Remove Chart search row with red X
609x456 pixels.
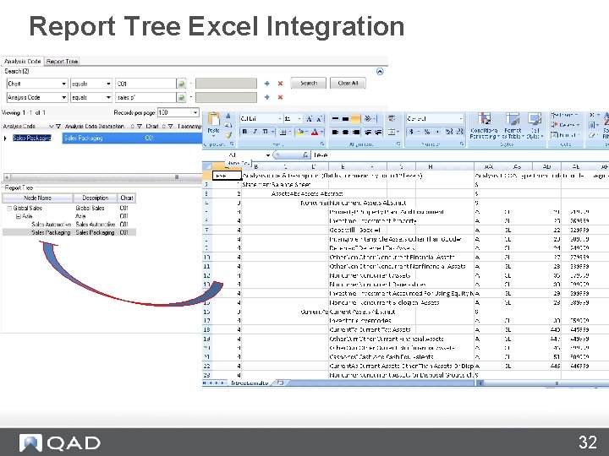(x=280, y=84)
